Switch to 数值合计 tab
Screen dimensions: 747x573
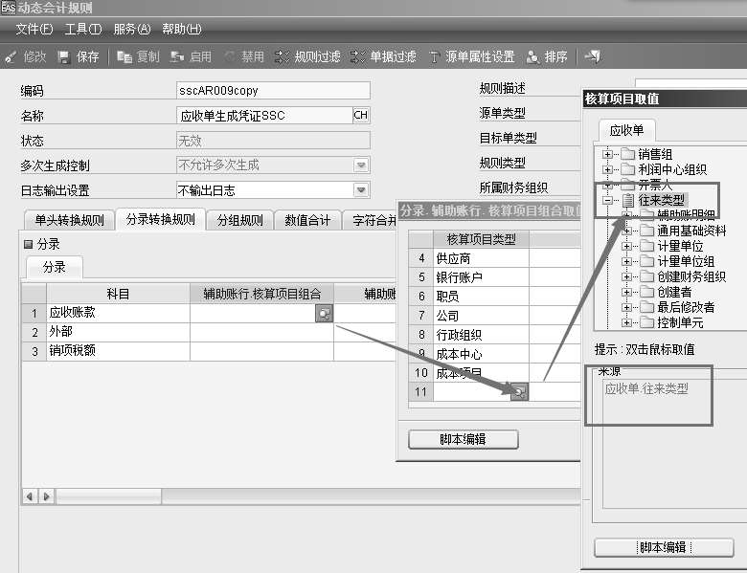307,220
